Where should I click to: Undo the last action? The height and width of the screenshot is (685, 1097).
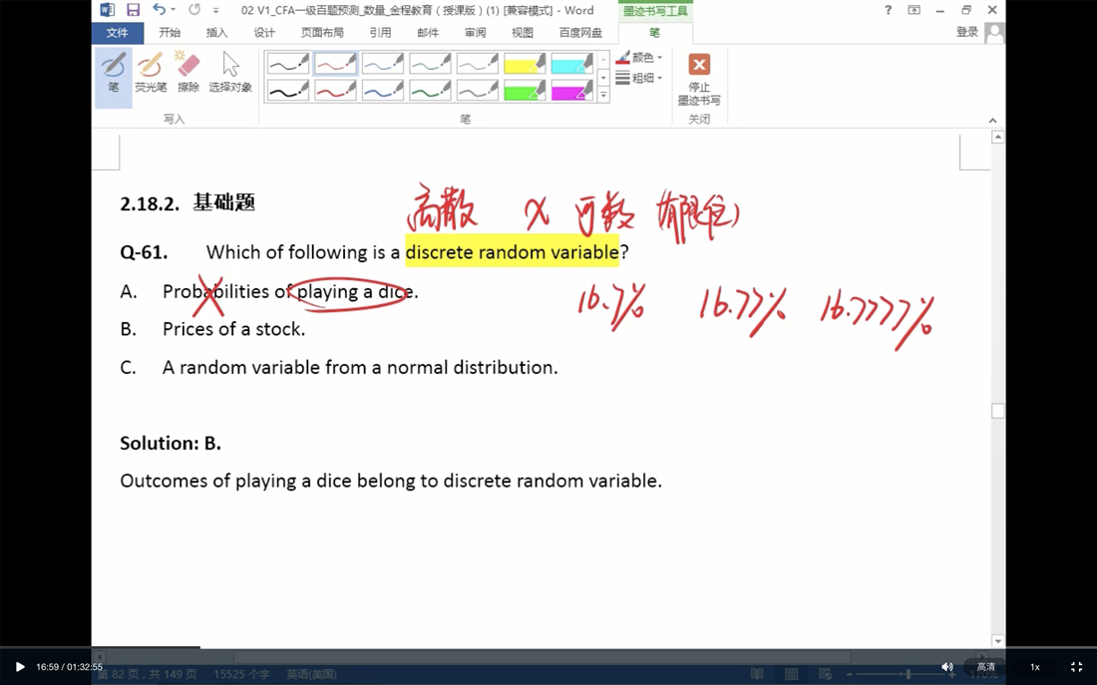[160, 10]
